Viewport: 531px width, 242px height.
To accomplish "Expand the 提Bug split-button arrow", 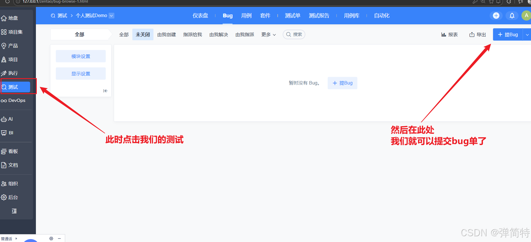I will tap(527, 35).
